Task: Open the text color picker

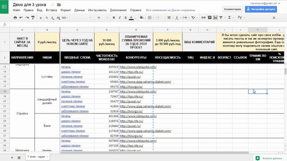Action: point(132,18)
